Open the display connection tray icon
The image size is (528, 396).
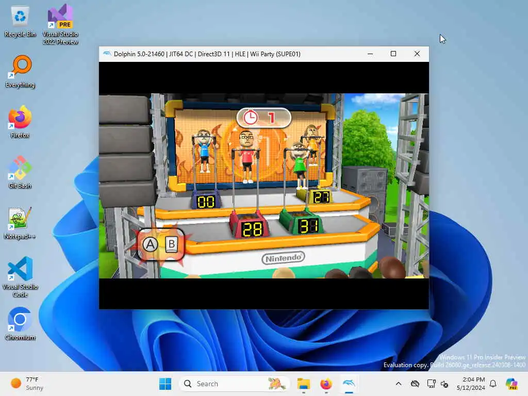click(x=432, y=384)
